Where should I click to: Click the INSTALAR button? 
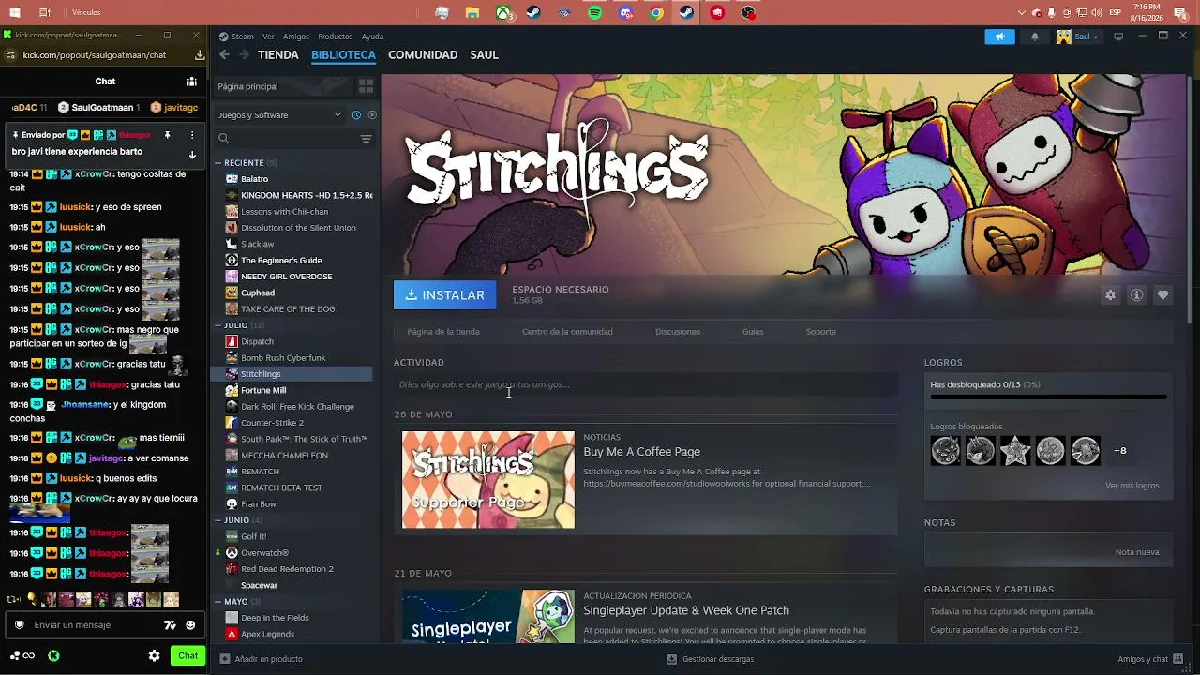[445, 295]
